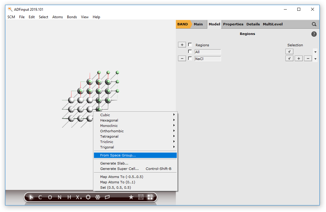The height and width of the screenshot is (212, 326).
Task: Enable the checkbox next to All region
Action: coord(190,51)
